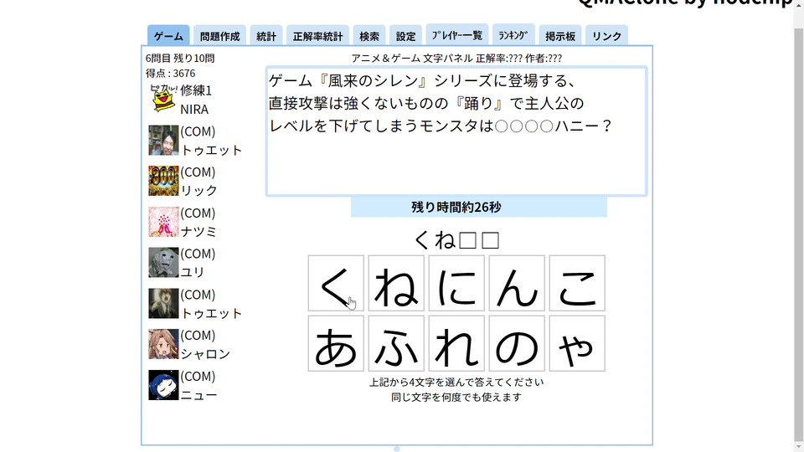
Task: Open the リンク tab
Action: click(x=606, y=36)
